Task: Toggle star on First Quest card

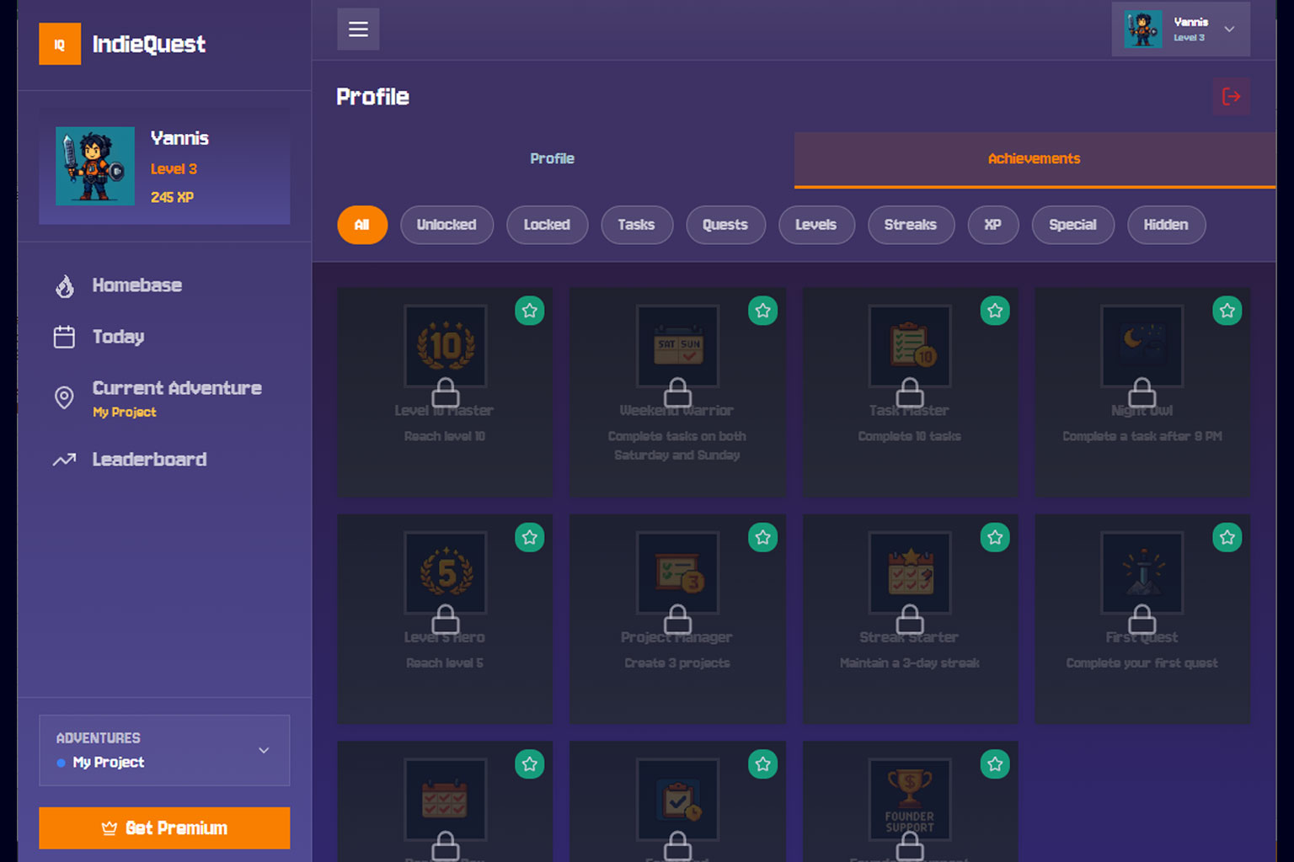Action: pyautogui.click(x=1227, y=537)
